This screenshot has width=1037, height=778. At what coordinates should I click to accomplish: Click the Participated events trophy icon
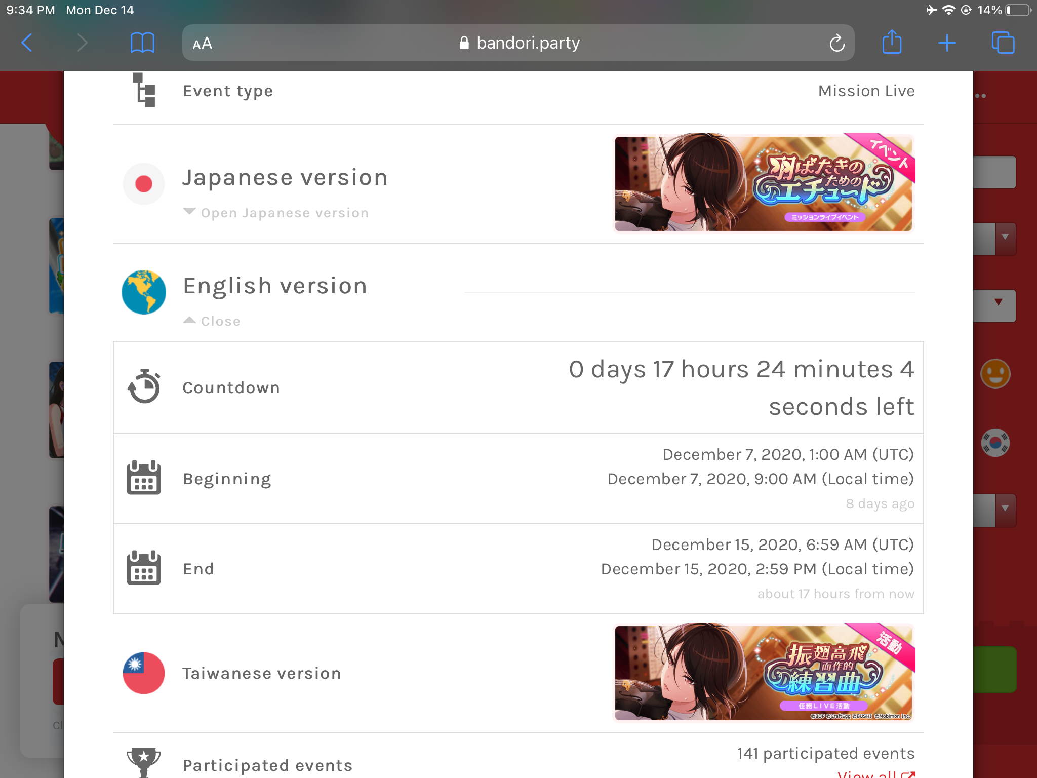click(x=144, y=761)
